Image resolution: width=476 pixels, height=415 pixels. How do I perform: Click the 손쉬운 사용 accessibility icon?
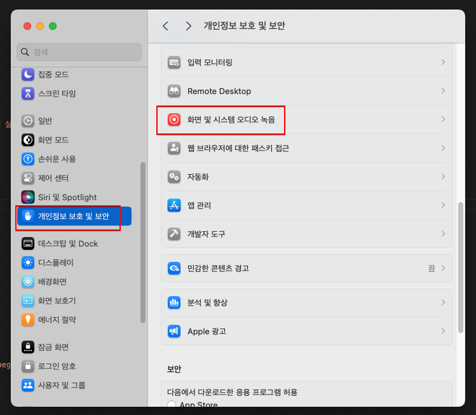(28, 159)
